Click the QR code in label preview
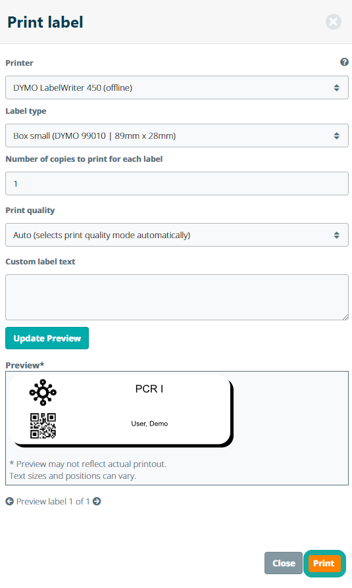The height and width of the screenshot is (588, 352). coord(43,426)
